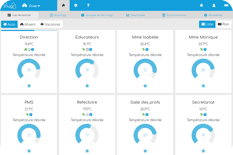This screenshot has height=155, width=233.
Task: Toggle the favorite star for PMS
Action: click(x=29, y=151)
